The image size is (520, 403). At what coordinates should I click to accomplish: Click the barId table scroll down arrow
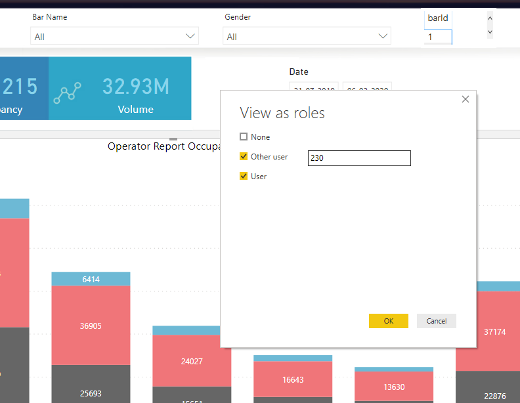click(x=490, y=32)
